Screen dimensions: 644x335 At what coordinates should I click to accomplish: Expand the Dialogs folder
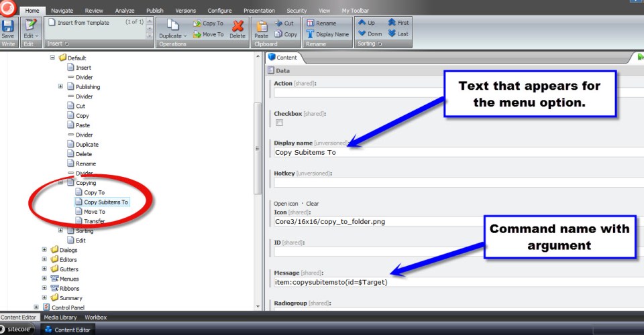click(44, 250)
